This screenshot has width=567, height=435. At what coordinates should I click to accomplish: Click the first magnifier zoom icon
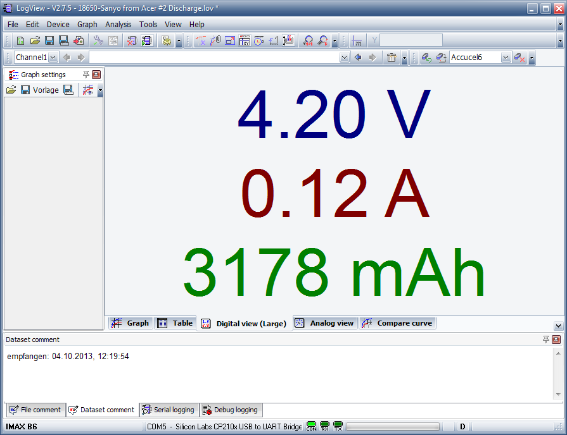tap(308, 41)
